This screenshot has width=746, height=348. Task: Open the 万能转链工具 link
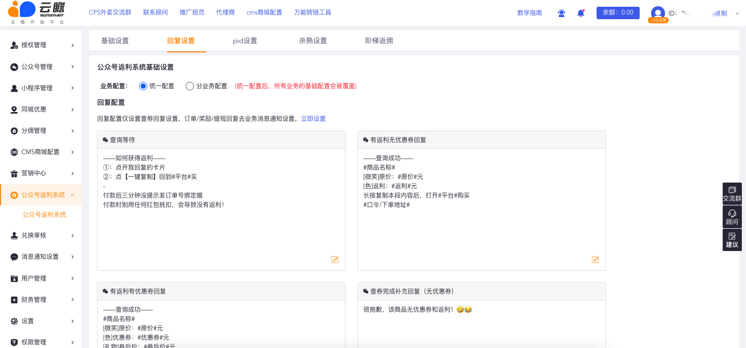pos(312,12)
